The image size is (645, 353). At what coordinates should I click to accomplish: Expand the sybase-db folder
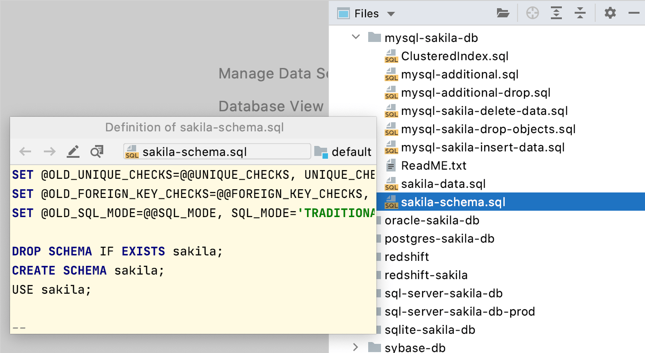[356, 347]
